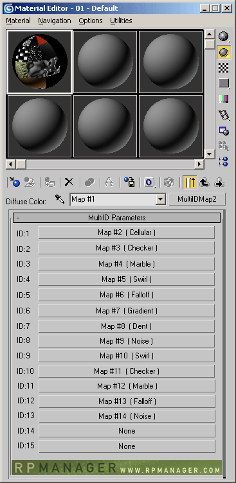Click ID:14 None map button
Image resolution: width=236 pixels, height=483 pixels.
pos(127,431)
